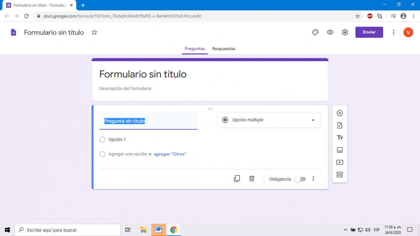
Task: Bookmark this page with star icon
Action: pyautogui.click(x=357, y=16)
